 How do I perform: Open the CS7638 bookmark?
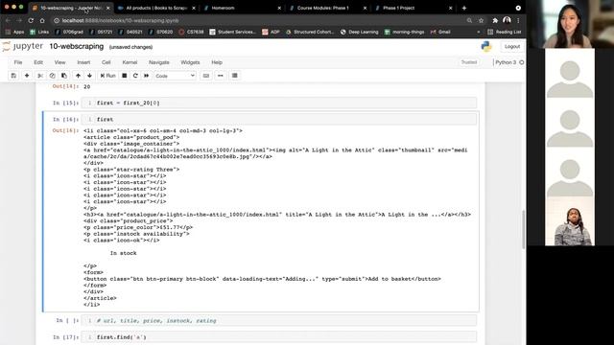[x=192, y=32]
